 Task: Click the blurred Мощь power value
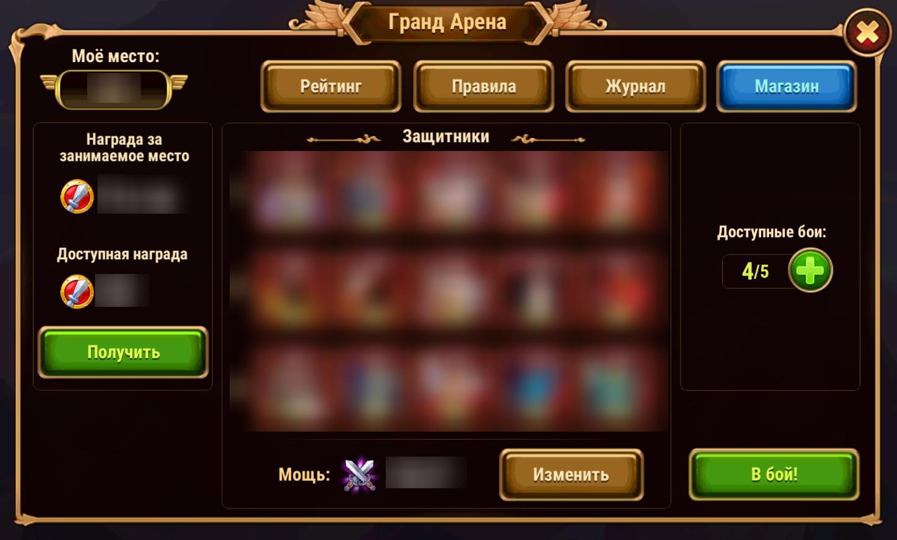pos(426,472)
